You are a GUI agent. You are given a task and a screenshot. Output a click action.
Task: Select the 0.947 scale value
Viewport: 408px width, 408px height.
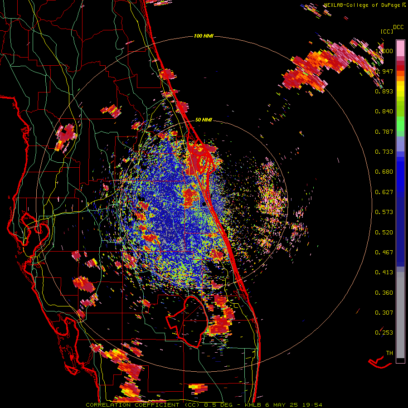(x=384, y=71)
